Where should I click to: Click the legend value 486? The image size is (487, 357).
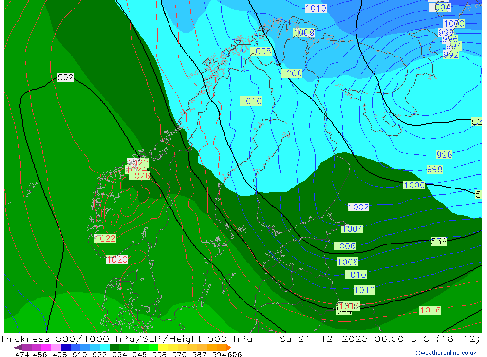point(40,355)
